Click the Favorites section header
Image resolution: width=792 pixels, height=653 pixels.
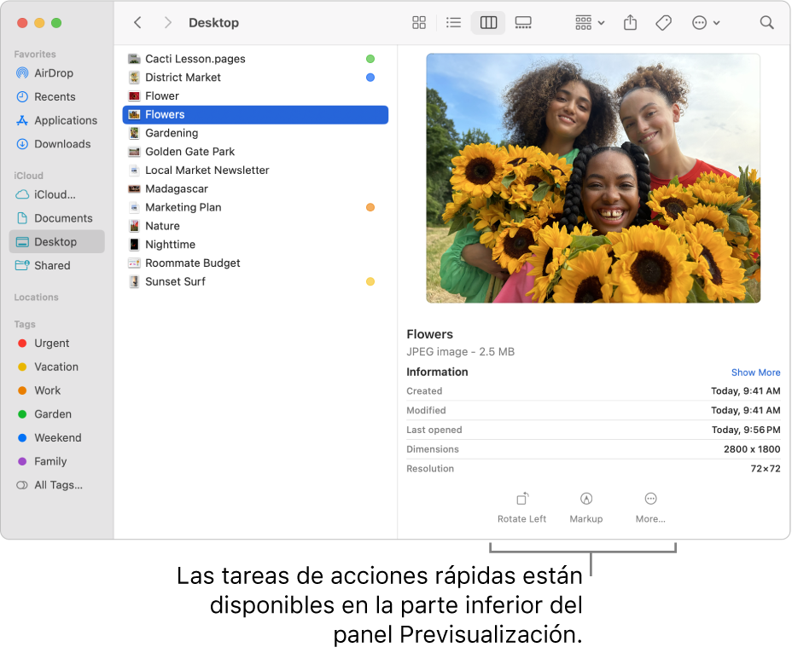(35, 55)
